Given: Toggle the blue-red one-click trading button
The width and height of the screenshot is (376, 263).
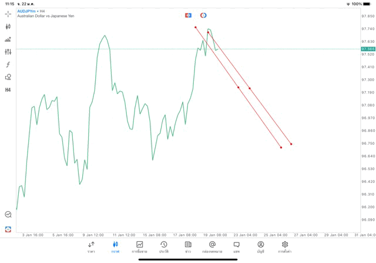Looking at the screenshot, I should tap(188, 15).
